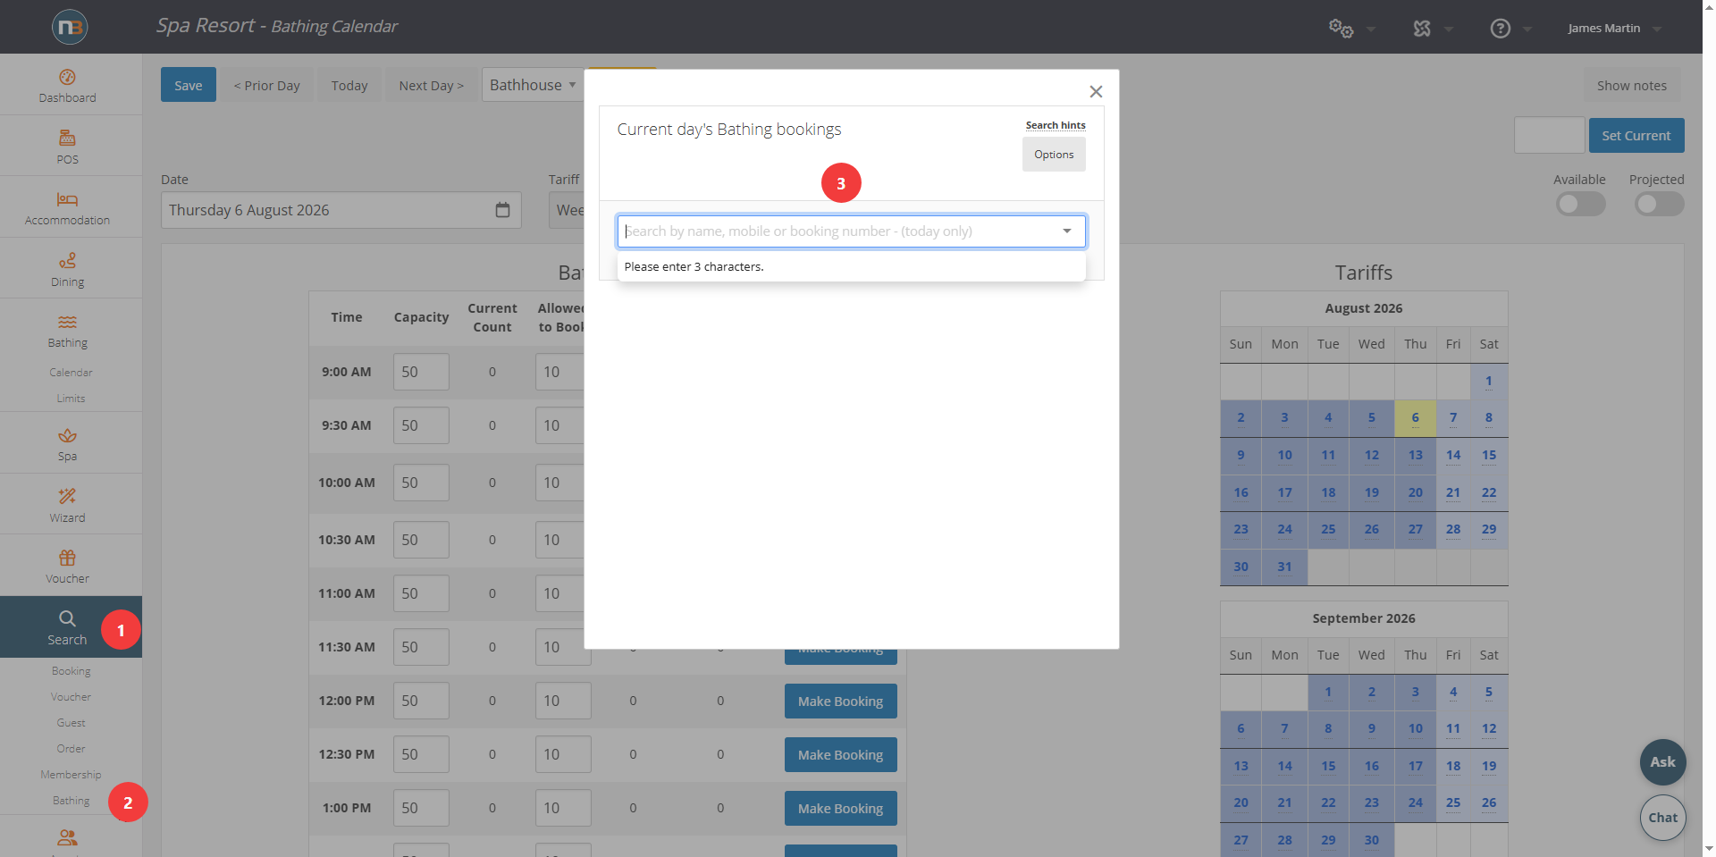
Task: Open the apps grid icon in header
Action: point(1422,29)
